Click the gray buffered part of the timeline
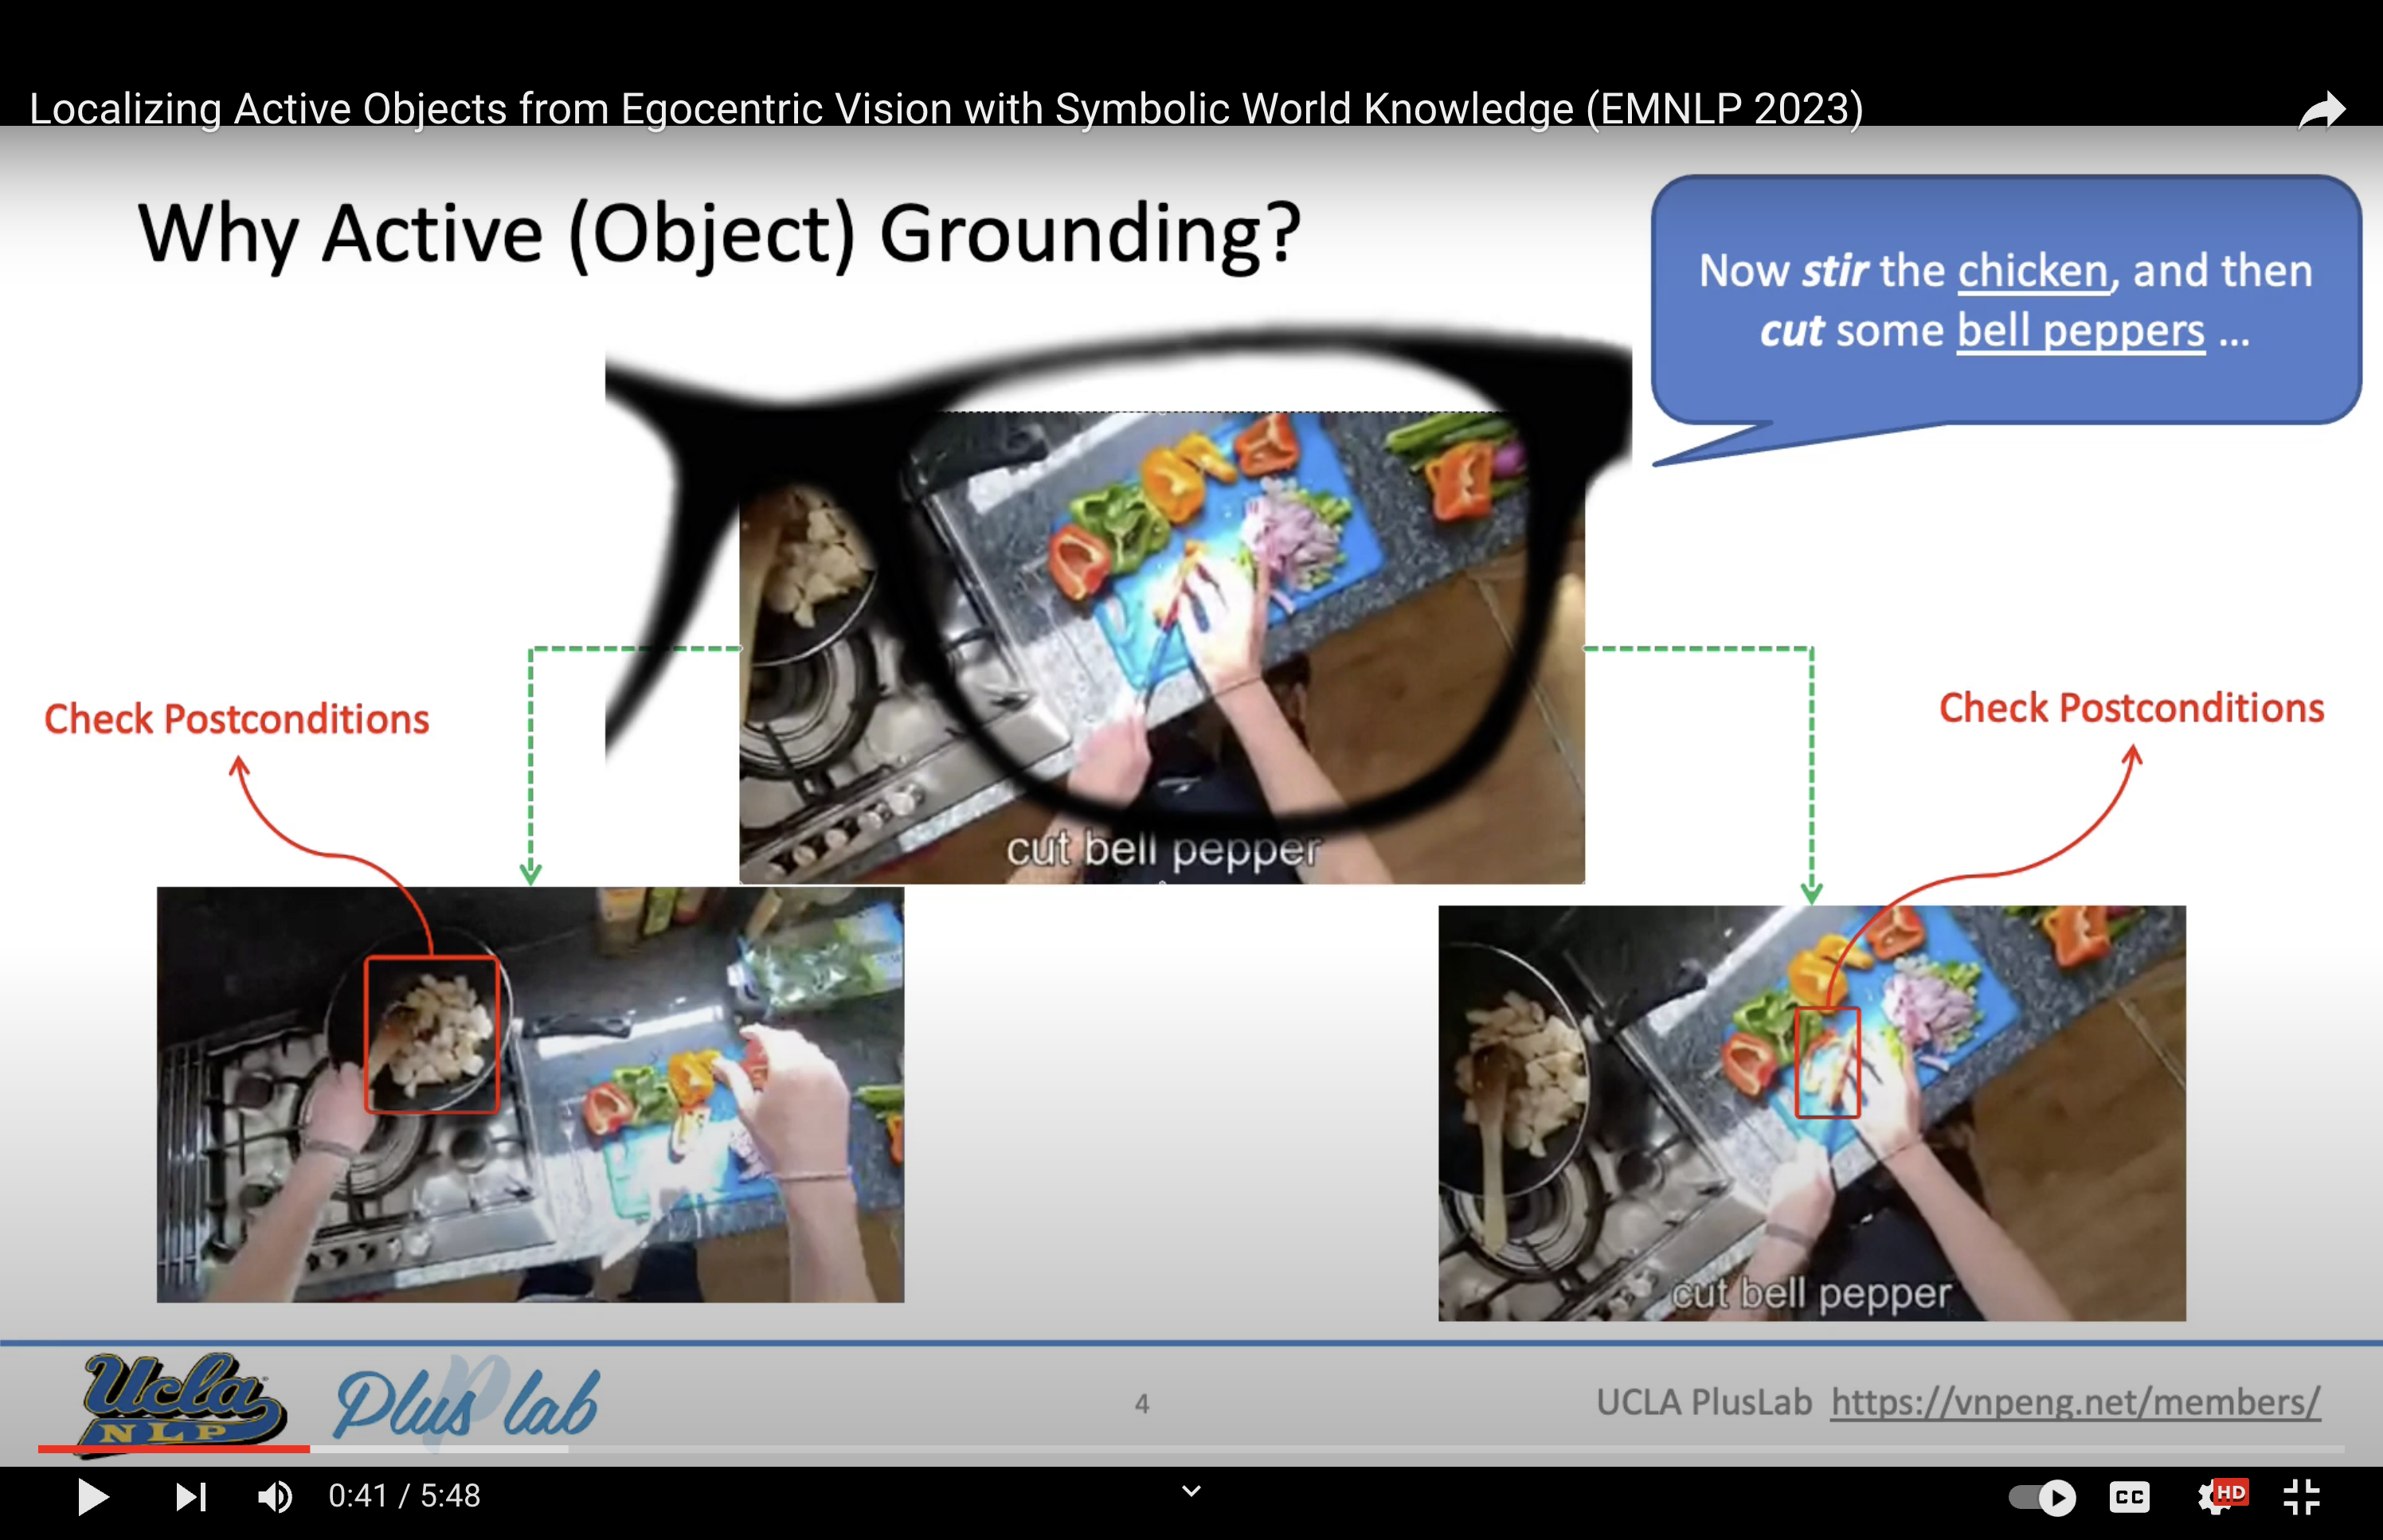This screenshot has width=2383, height=1540. tap(440, 1448)
